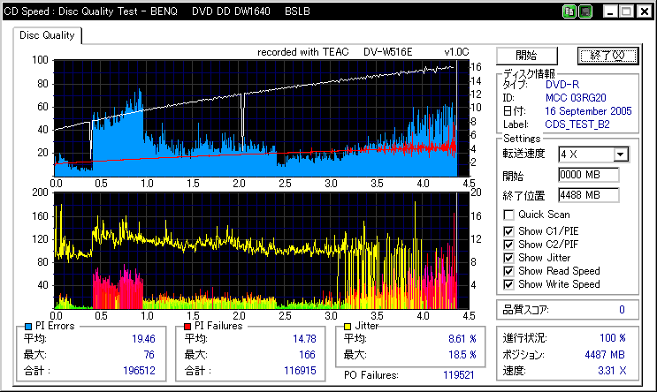Click the second green monitor title bar icon
This screenshot has width=657, height=392.
(x=585, y=11)
